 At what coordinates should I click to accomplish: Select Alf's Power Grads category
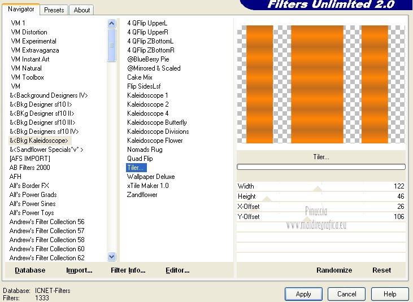coord(33,195)
